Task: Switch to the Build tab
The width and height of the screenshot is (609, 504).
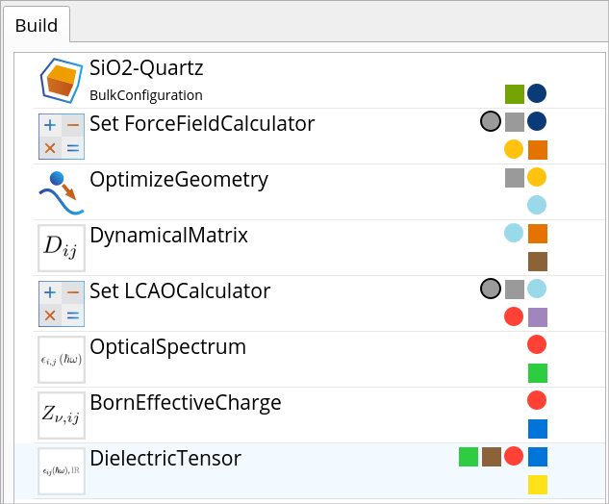Action: (37, 26)
